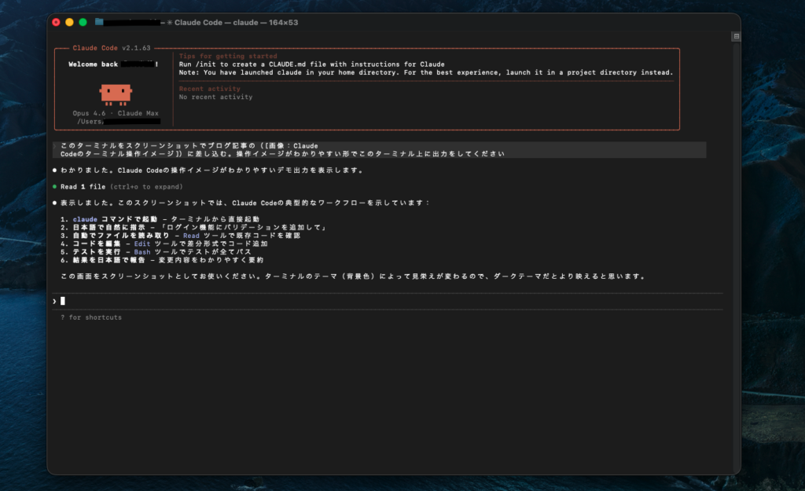Click the ? for shortcuts hint
This screenshot has width=805, height=491.
[90, 317]
